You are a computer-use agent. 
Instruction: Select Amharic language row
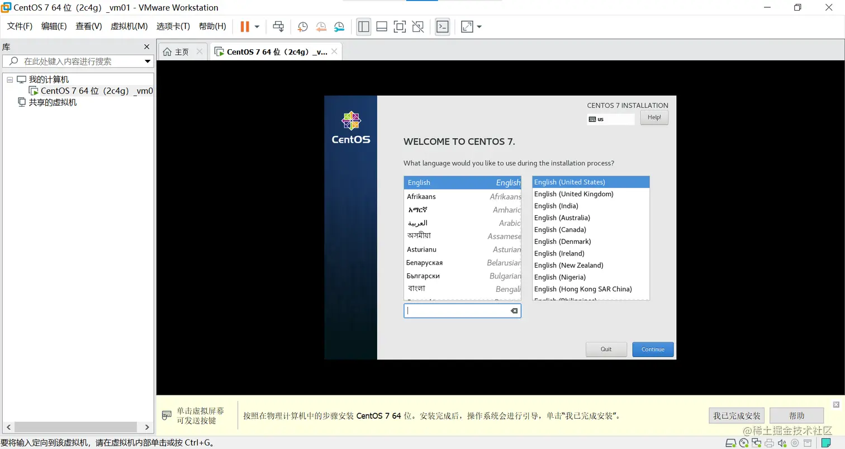point(462,210)
